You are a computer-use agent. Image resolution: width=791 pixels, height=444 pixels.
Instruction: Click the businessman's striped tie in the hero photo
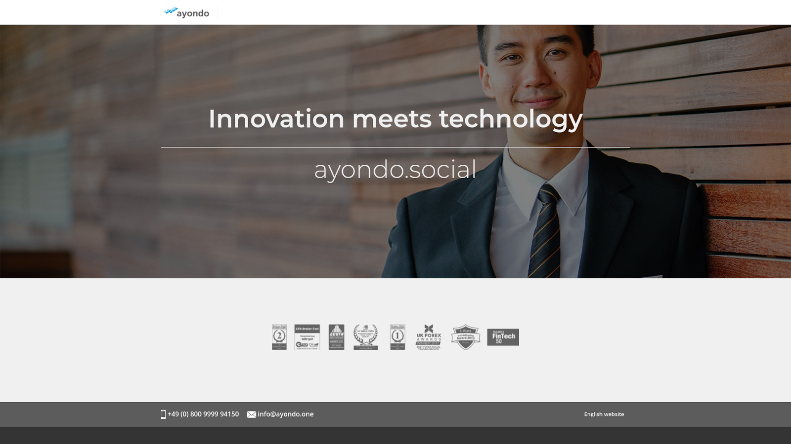[x=545, y=232]
